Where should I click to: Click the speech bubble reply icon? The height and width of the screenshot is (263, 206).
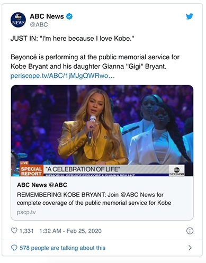click(14, 248)
